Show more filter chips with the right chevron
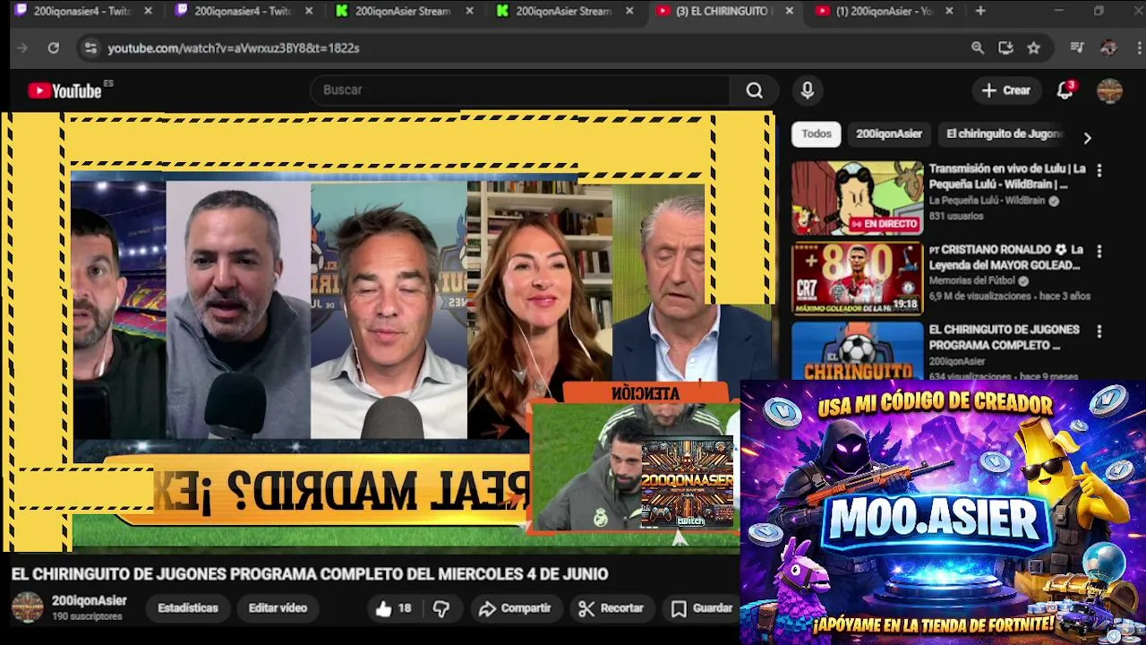The image size is (1146, 645). 1087,138
